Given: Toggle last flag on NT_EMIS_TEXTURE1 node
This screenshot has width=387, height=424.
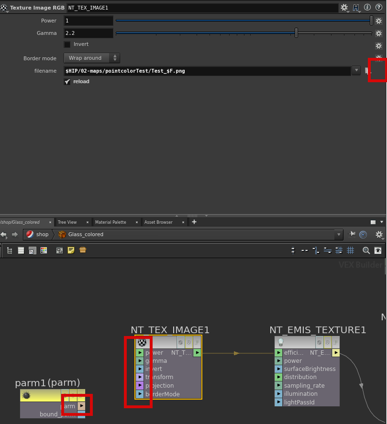Looking at the screenshot, I should click(336, 342).
